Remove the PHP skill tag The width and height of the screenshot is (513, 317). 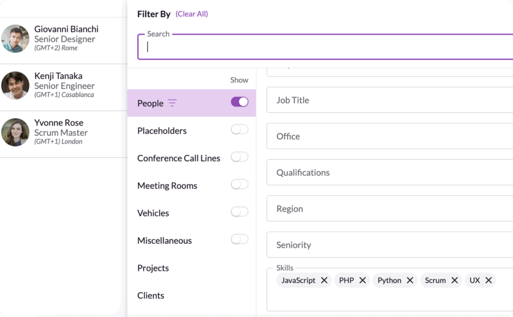click(362, 281)
